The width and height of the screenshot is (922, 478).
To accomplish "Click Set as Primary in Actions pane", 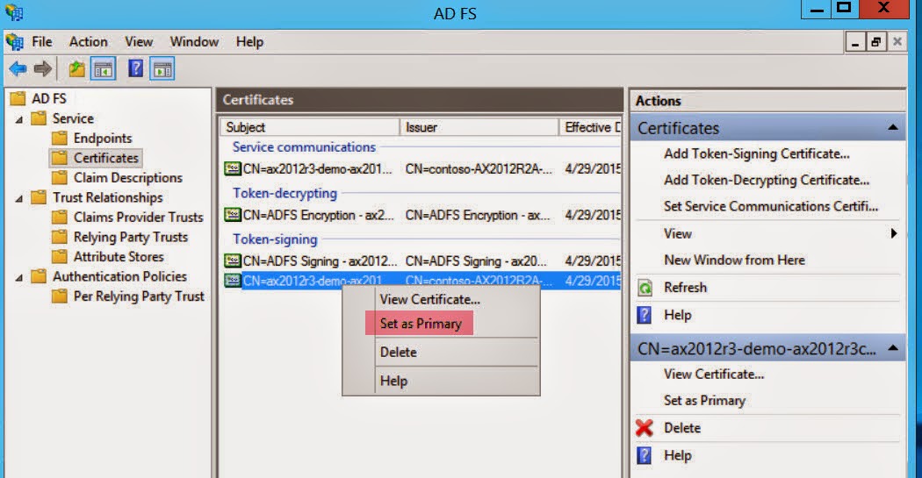I will [704, 401].
